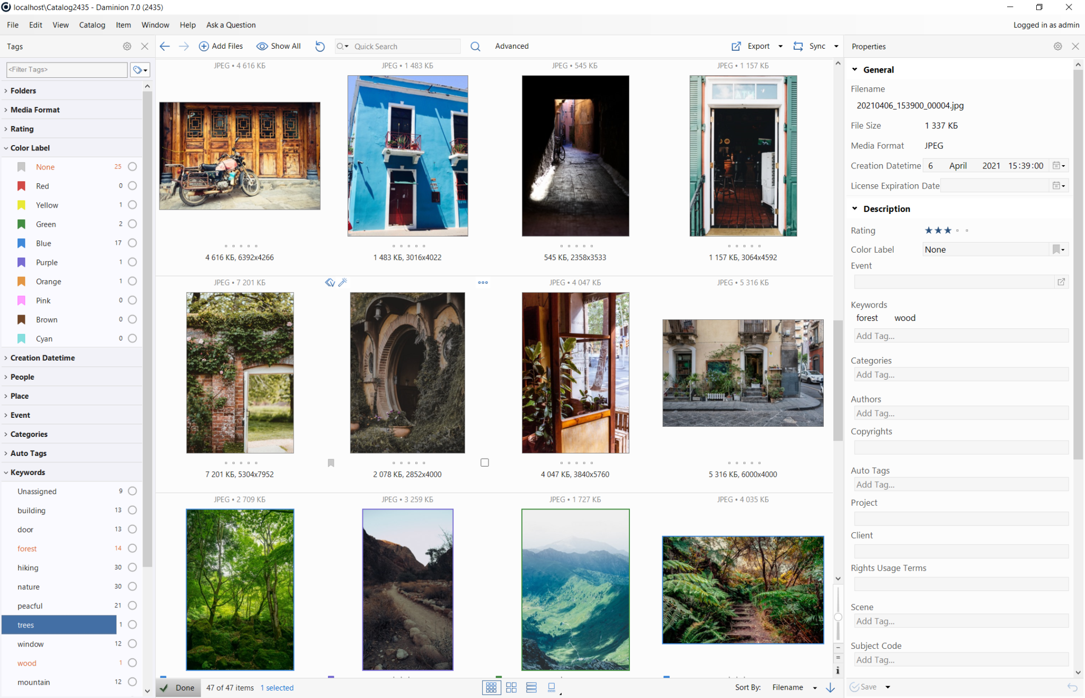
Task: Click the undo arrow in the toolbar
Action: coord(319,47)
